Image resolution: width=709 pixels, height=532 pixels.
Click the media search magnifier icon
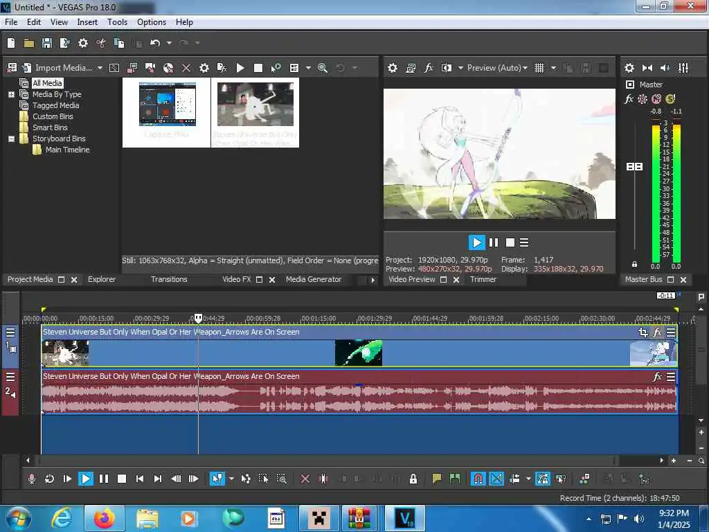pos(323,68)
